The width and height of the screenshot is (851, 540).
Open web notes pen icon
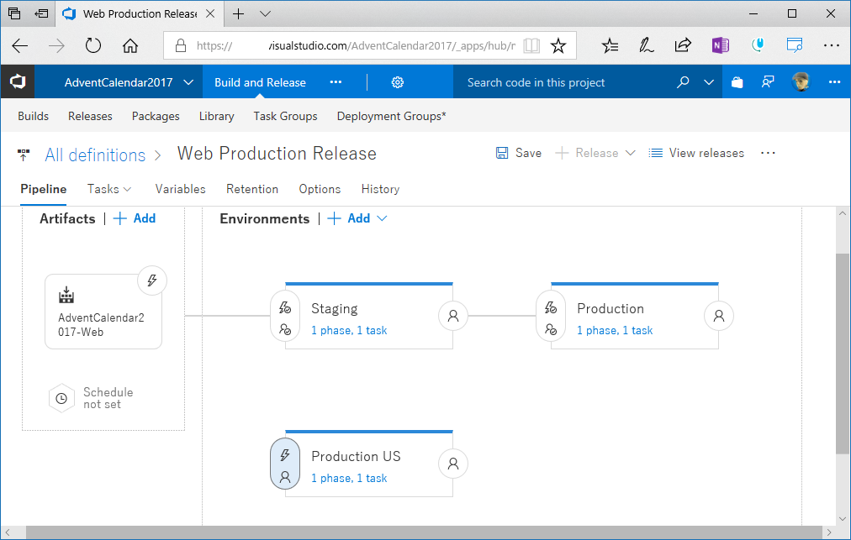click(x=646, y=45)
